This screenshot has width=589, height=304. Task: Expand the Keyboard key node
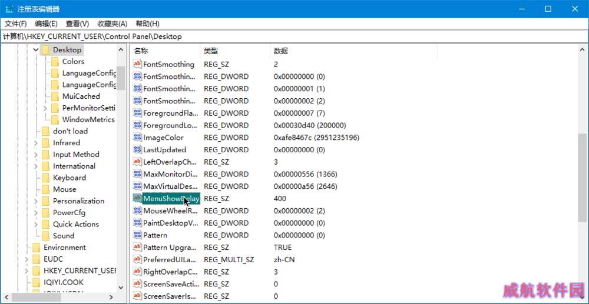[x=36, y=178]
